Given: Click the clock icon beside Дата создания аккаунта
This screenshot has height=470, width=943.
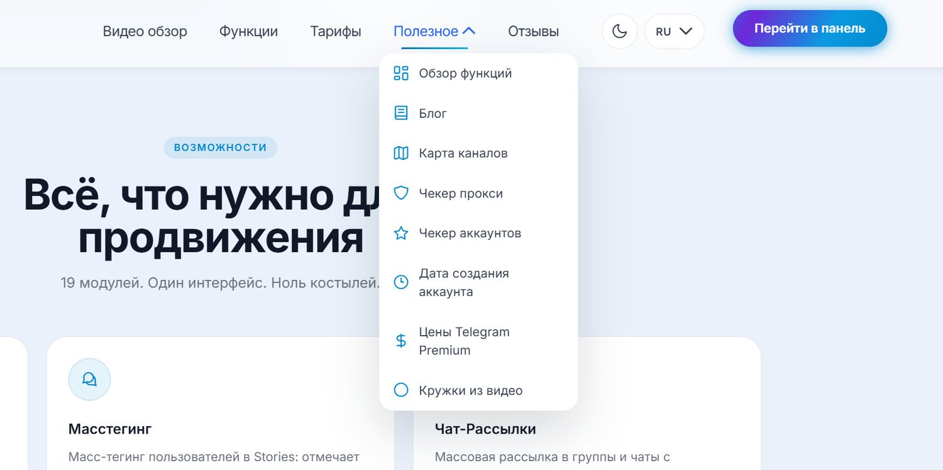Looking at the screenshot, I should coord(401,282).
